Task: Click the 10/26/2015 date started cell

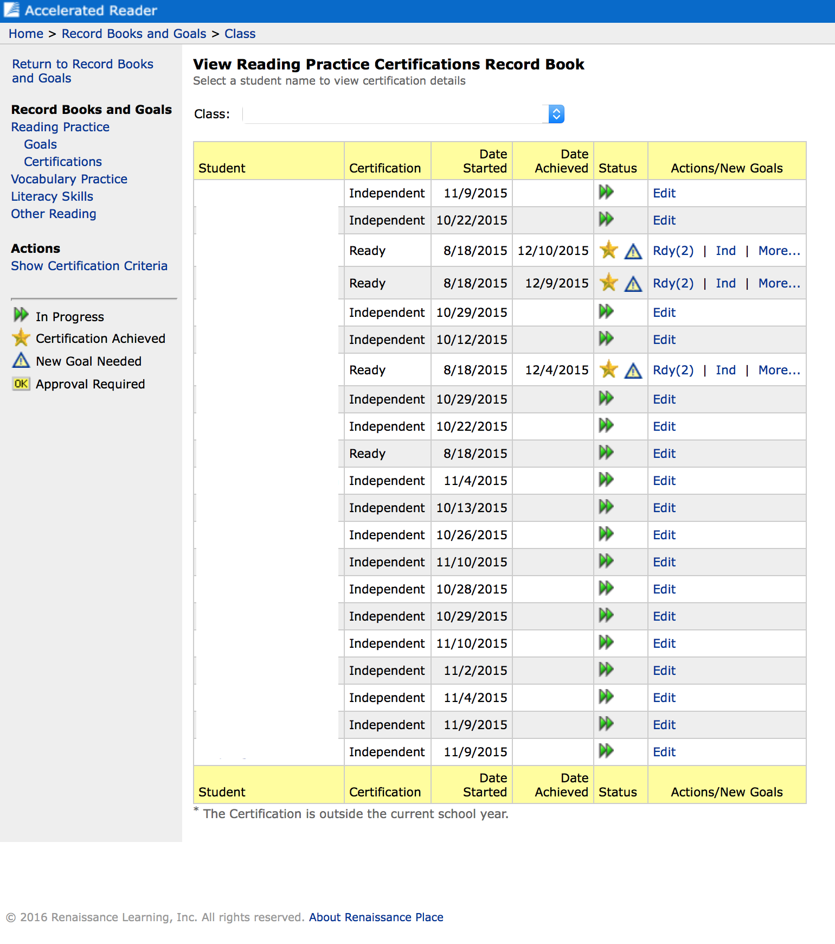Action: pos(472,535)
